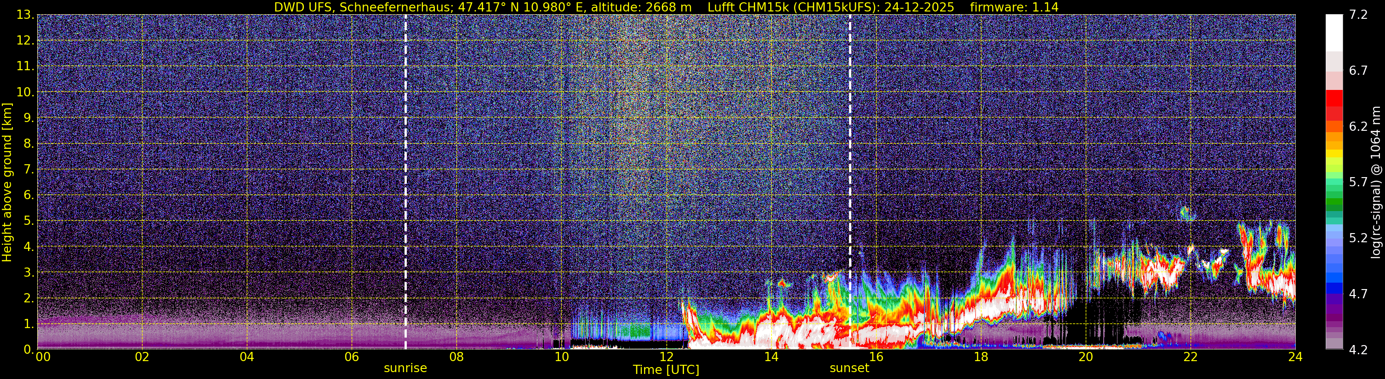
Task: Select the "Height above ground [km]" axis title
Action: 7,182
